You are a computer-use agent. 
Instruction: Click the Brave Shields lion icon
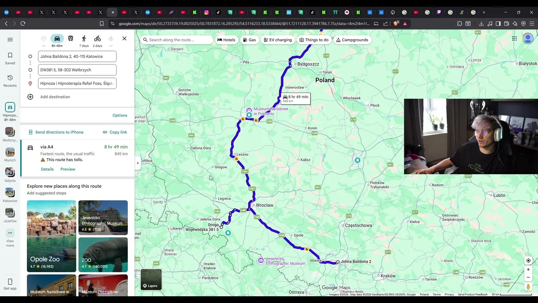click(x=396, y=24)
